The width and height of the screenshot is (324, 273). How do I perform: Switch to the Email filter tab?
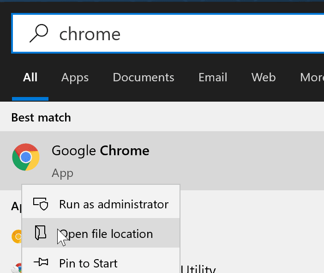[x=213, y=77]
